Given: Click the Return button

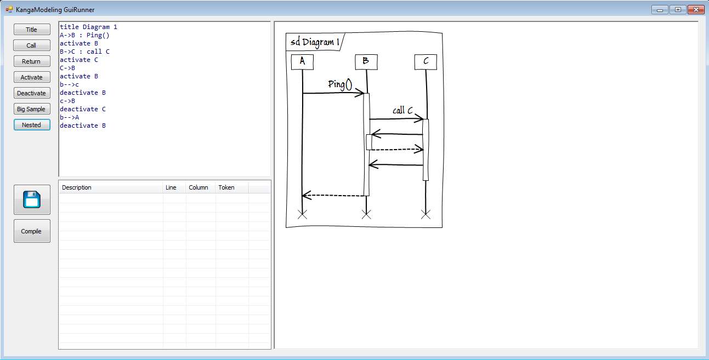Looking at the screenshot, I should [x=32, y=61].
